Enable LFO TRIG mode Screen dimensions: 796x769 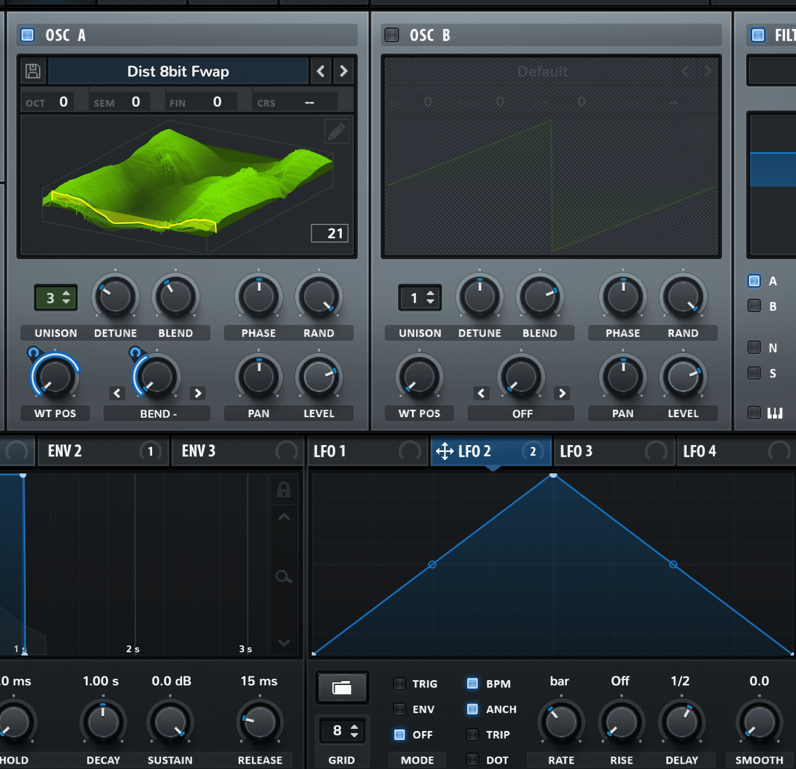coord(400,684)
